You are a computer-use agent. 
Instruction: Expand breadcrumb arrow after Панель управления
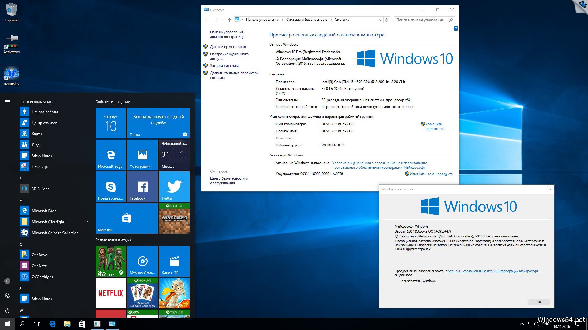click(283, 20)
